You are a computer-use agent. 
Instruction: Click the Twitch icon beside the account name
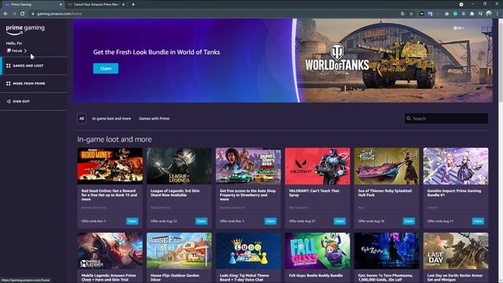click(9, 50)
